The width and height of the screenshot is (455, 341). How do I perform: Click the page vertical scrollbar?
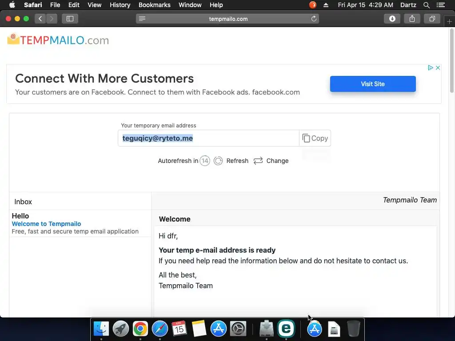452,61
